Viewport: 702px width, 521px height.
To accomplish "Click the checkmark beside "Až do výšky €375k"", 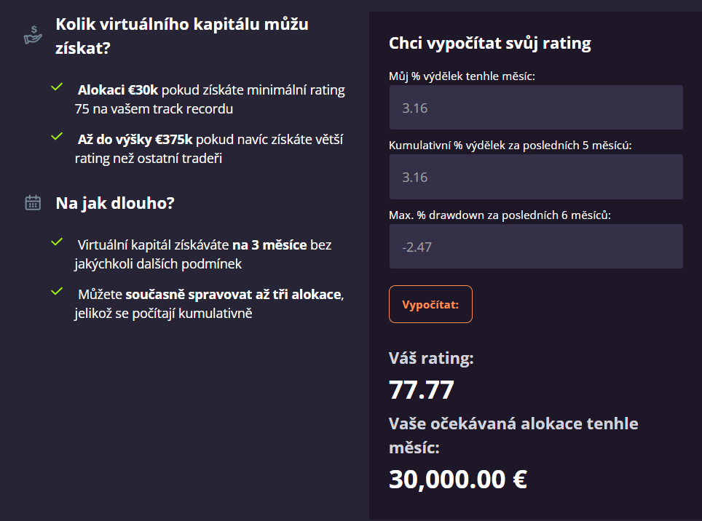I will click(57, 136).
